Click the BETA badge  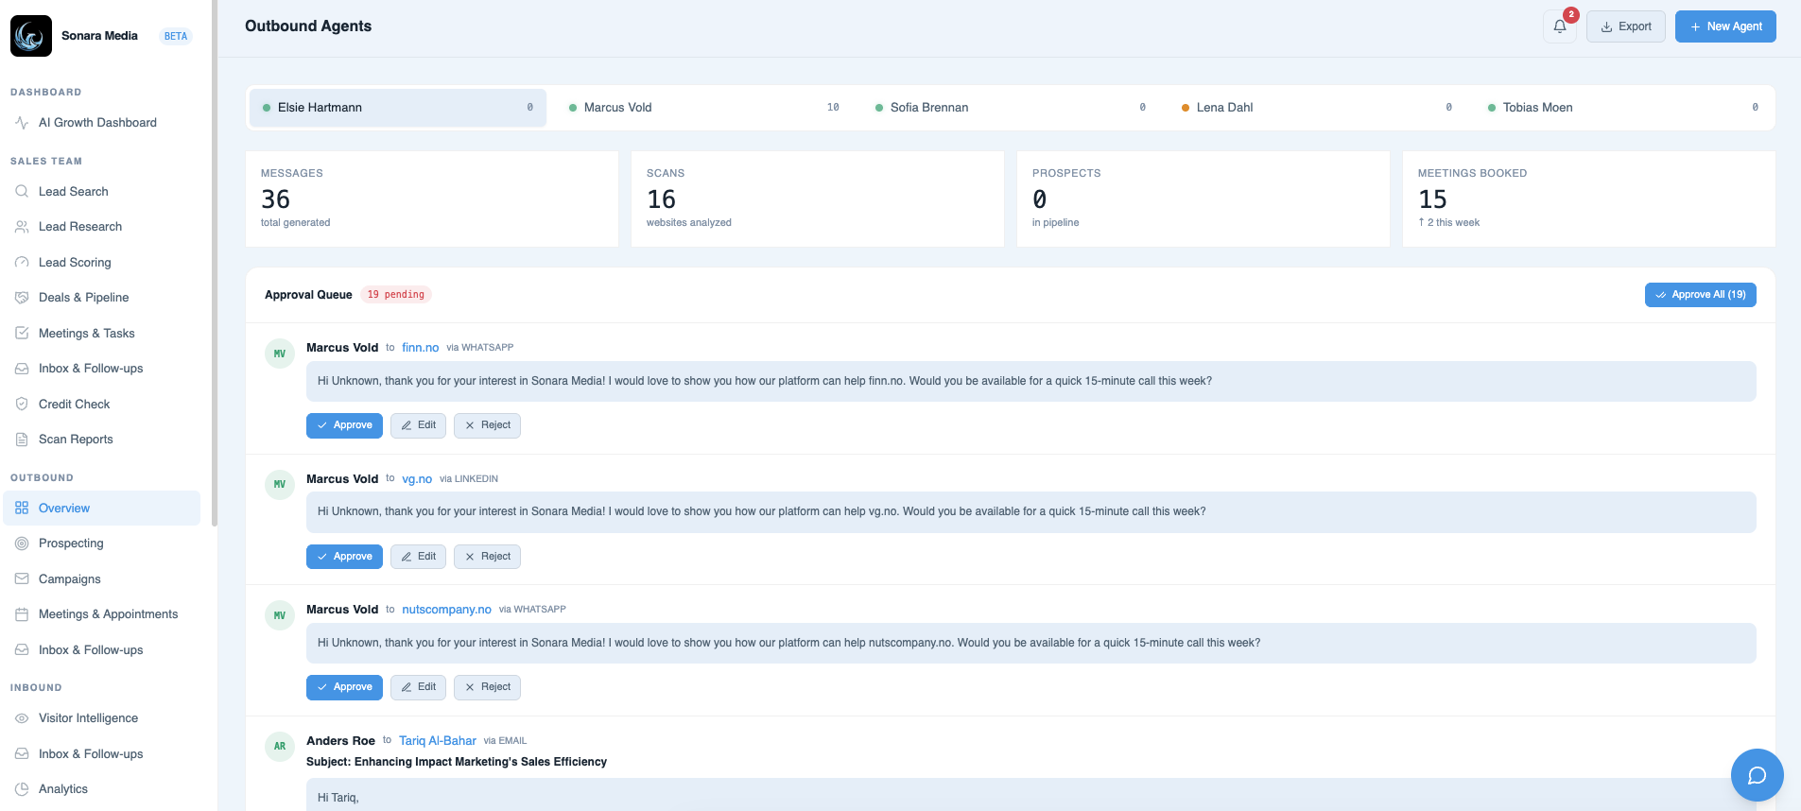coord(176,36)
